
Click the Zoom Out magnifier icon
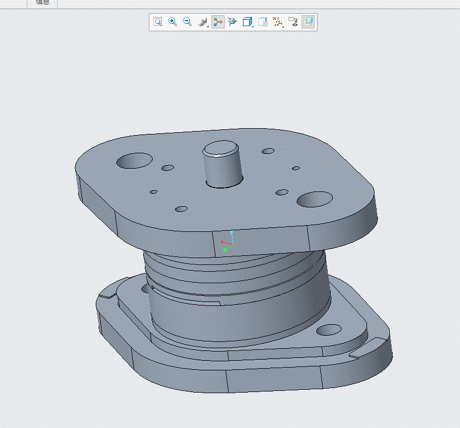pos(188,22)
